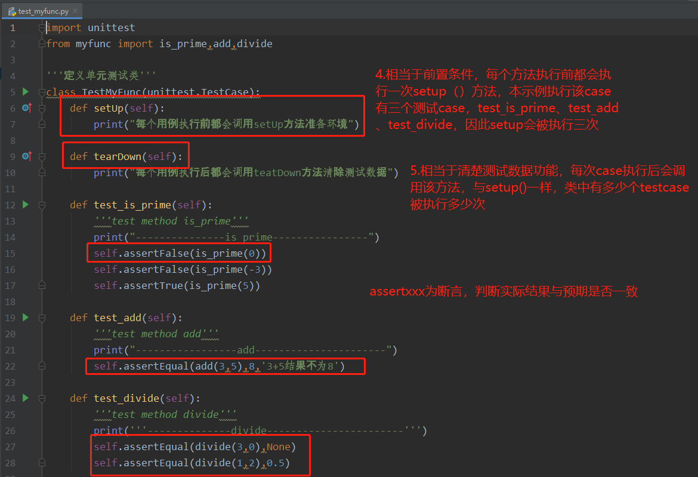Collapse the setUp method fold marker on line 6
698x477 pixels.
[x=42, y=108]
